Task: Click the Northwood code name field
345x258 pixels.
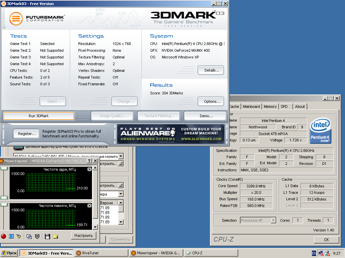Action: (258, 127)
